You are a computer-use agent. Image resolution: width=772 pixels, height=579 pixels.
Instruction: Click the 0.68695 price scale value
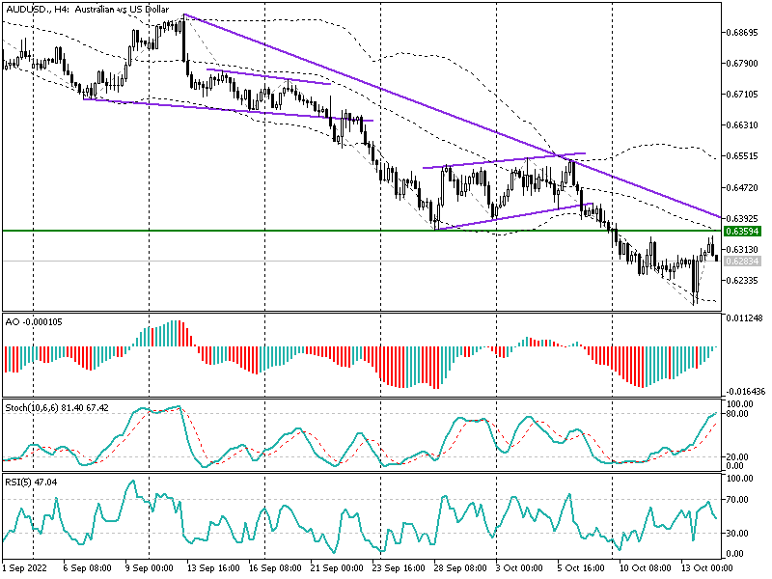[745, 31]
